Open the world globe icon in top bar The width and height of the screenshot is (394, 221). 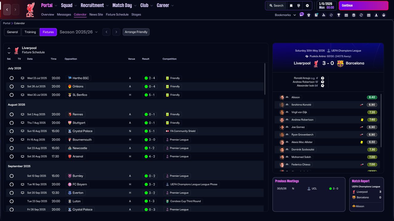[299, 6]
